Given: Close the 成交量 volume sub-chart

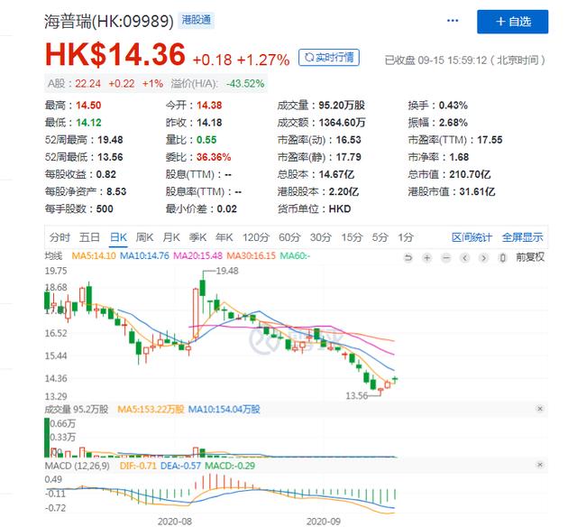Looking at the screenshot, I should click(540, 409).
